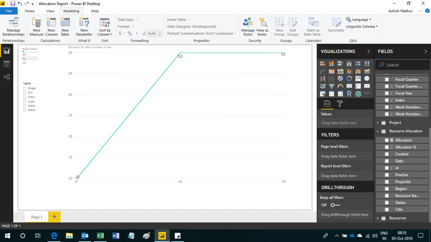The image size is (431, 242).
Task: Check the Angel checkbox in Name slicer
Action: (x=25, y=89)
